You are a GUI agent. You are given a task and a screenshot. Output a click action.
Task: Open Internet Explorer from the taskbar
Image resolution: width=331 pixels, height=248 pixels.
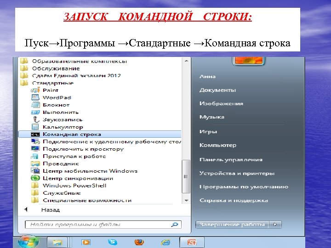(x=165, y=242)
